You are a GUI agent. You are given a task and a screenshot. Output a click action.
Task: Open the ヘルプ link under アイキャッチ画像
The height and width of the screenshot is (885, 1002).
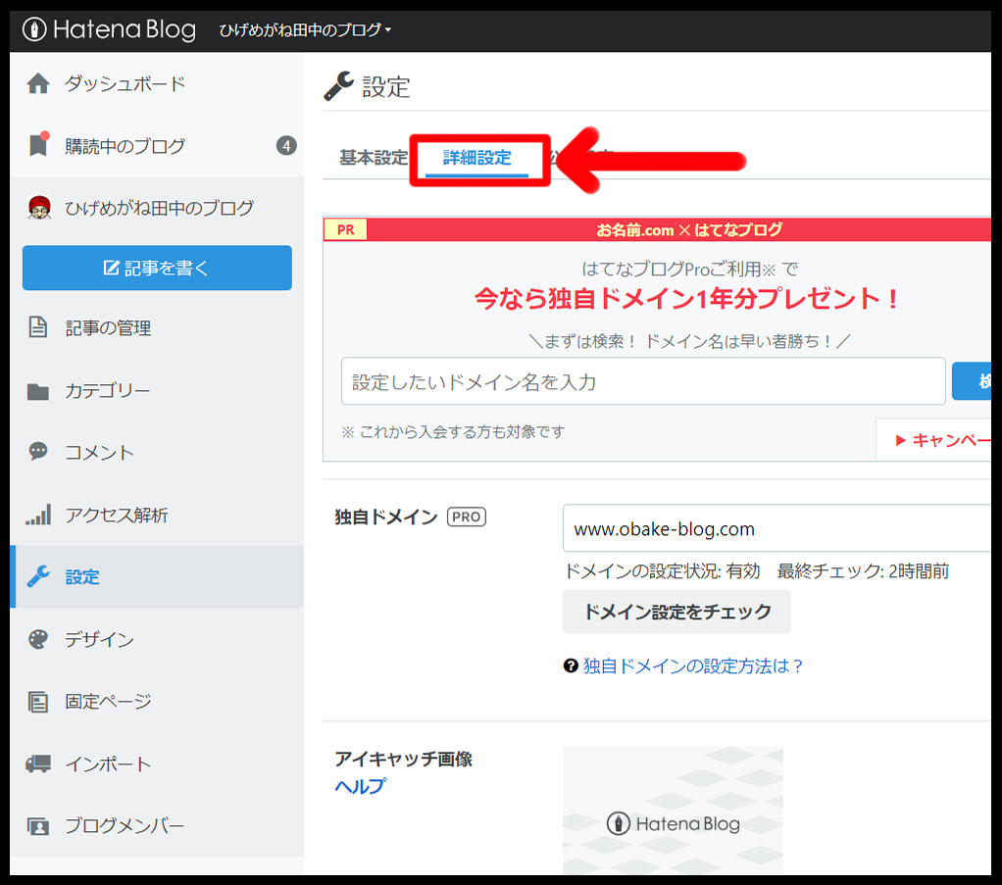[x=361, y=786]
